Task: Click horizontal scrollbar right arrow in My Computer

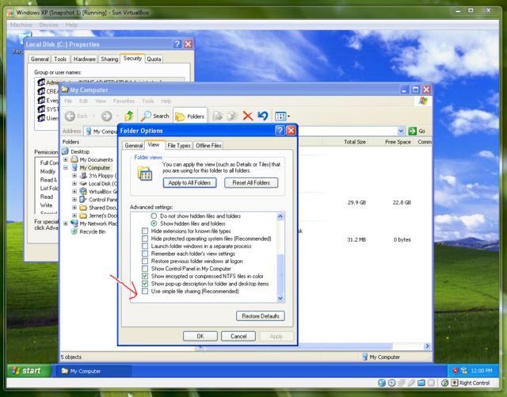Action: click(428, 345)
